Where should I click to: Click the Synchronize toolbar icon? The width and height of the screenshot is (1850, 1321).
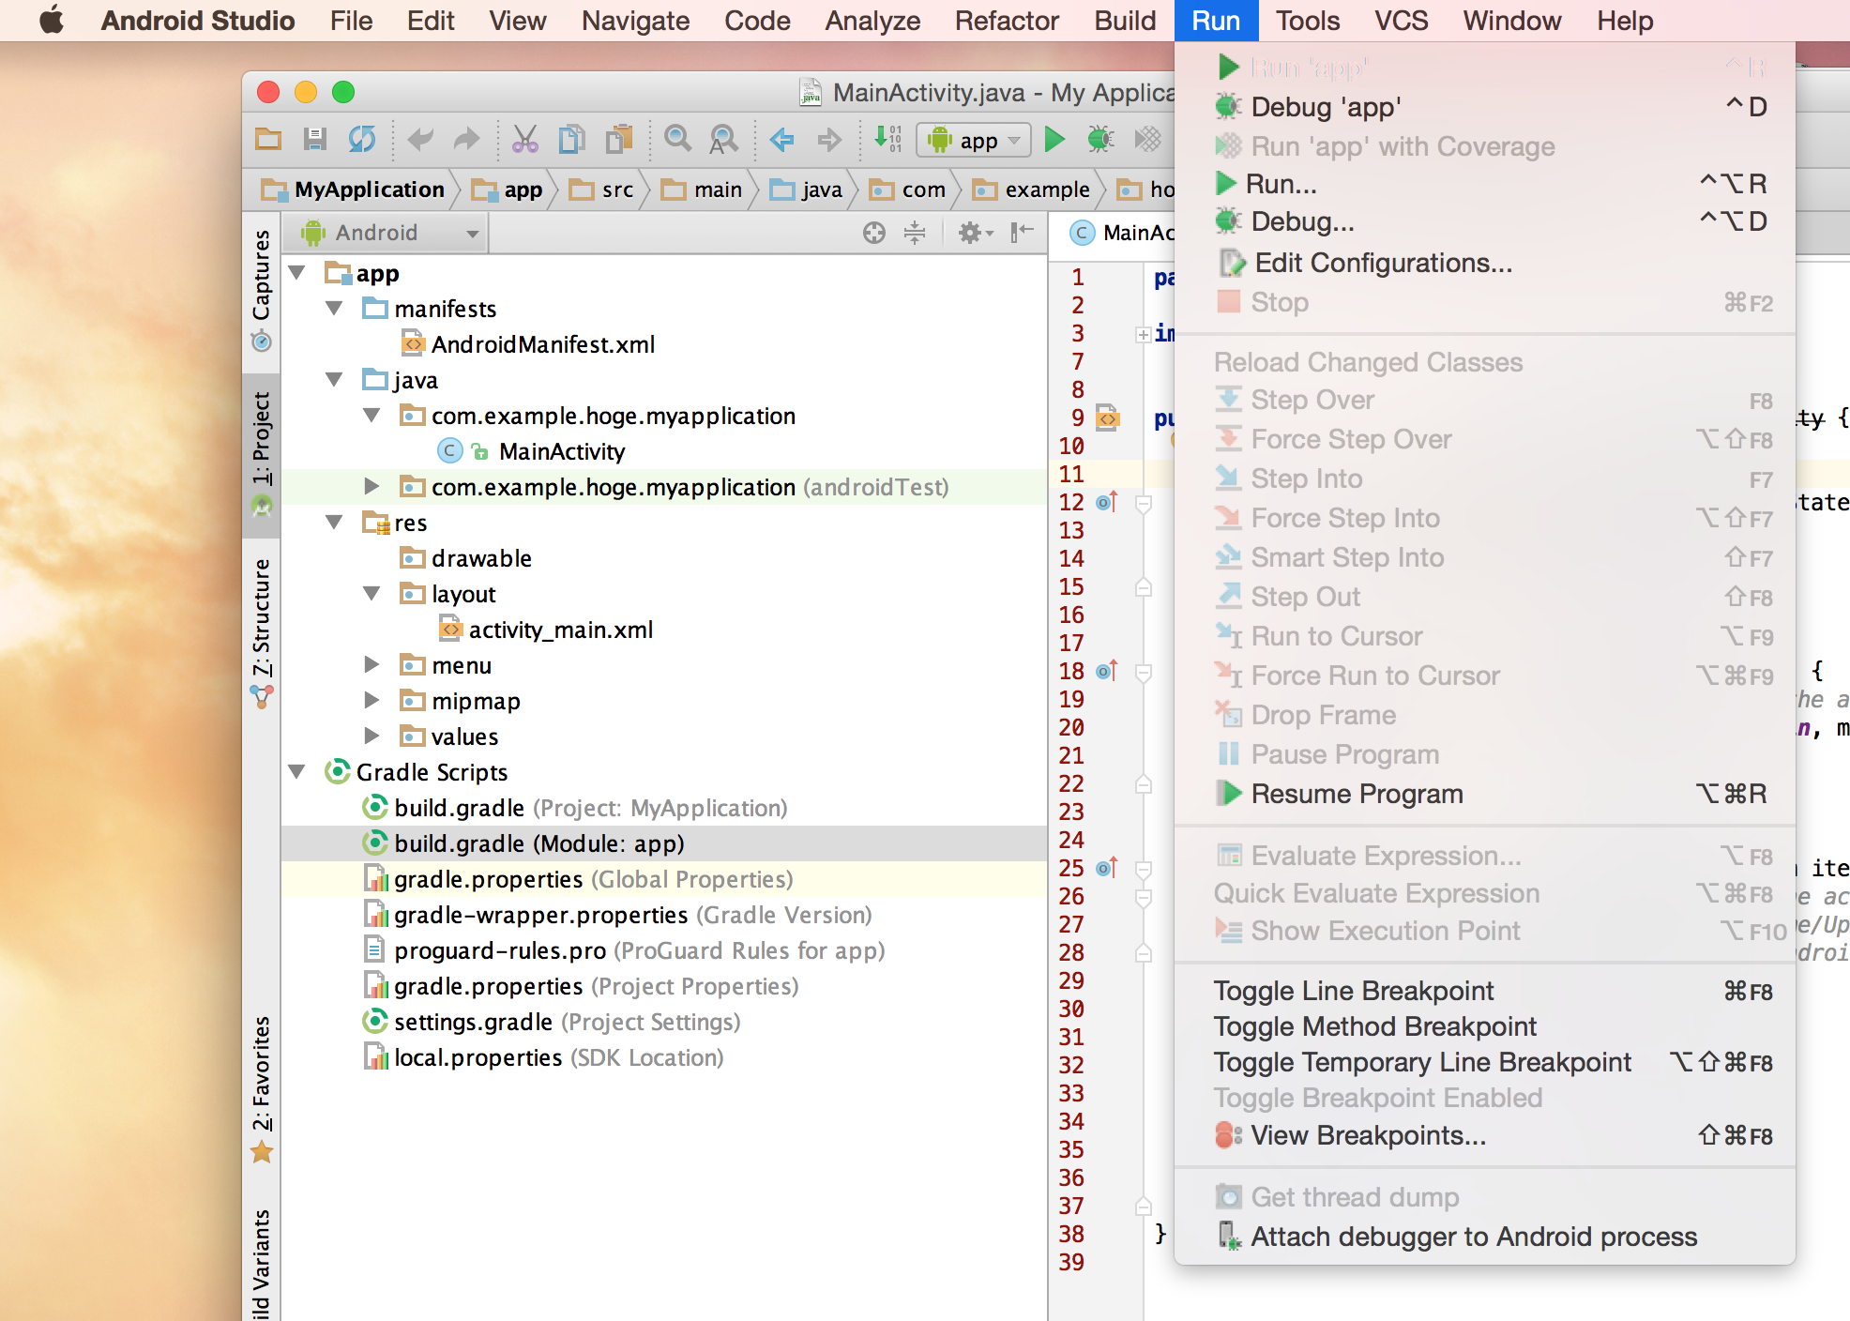362,140
